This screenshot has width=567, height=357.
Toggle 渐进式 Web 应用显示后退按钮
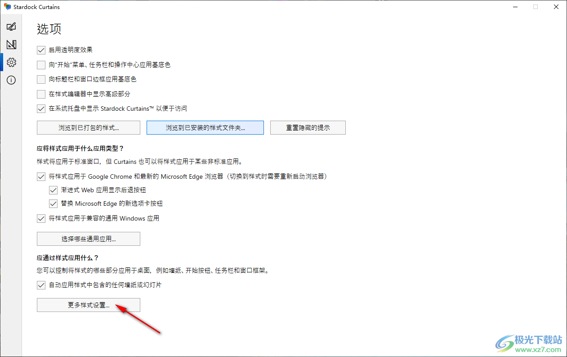pos(54,190)
